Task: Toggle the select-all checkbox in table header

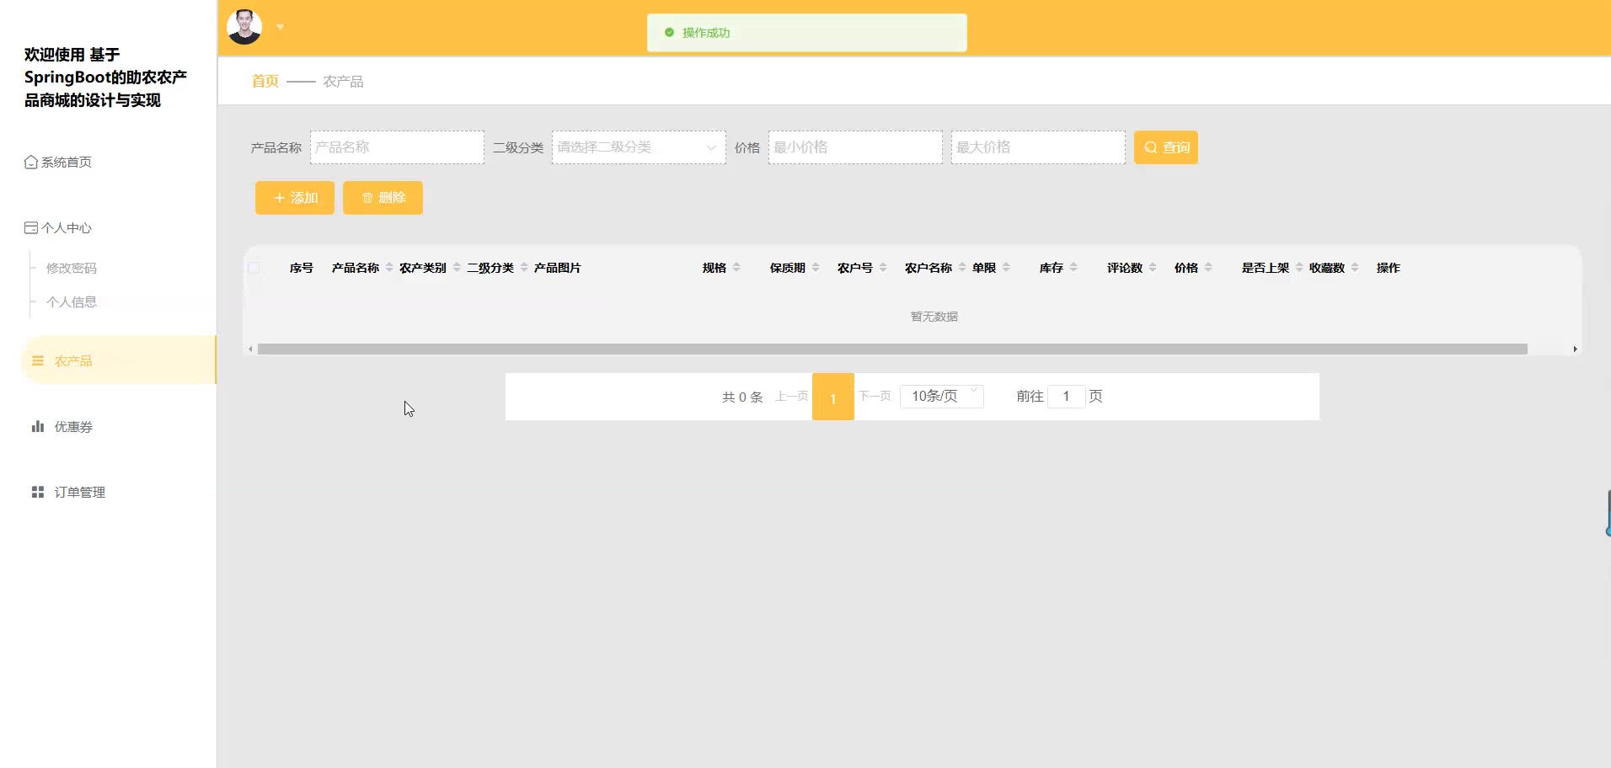Action: click(254, 268)
